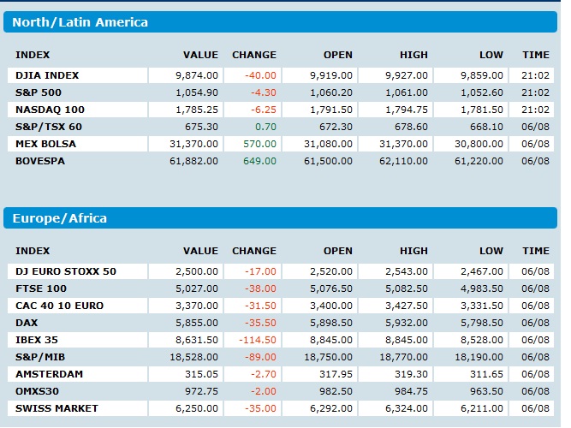Click SWISS MARKET value 6,250.00

pos(197,408)
